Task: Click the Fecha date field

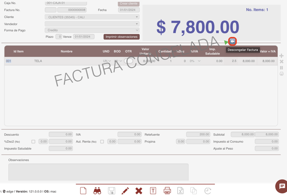Action: [129, 10]
